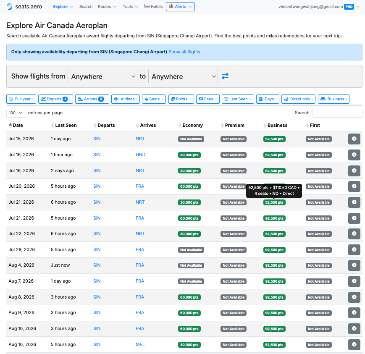Open the Tools menu
Screen dimensions: 365x354
[130, 7]
